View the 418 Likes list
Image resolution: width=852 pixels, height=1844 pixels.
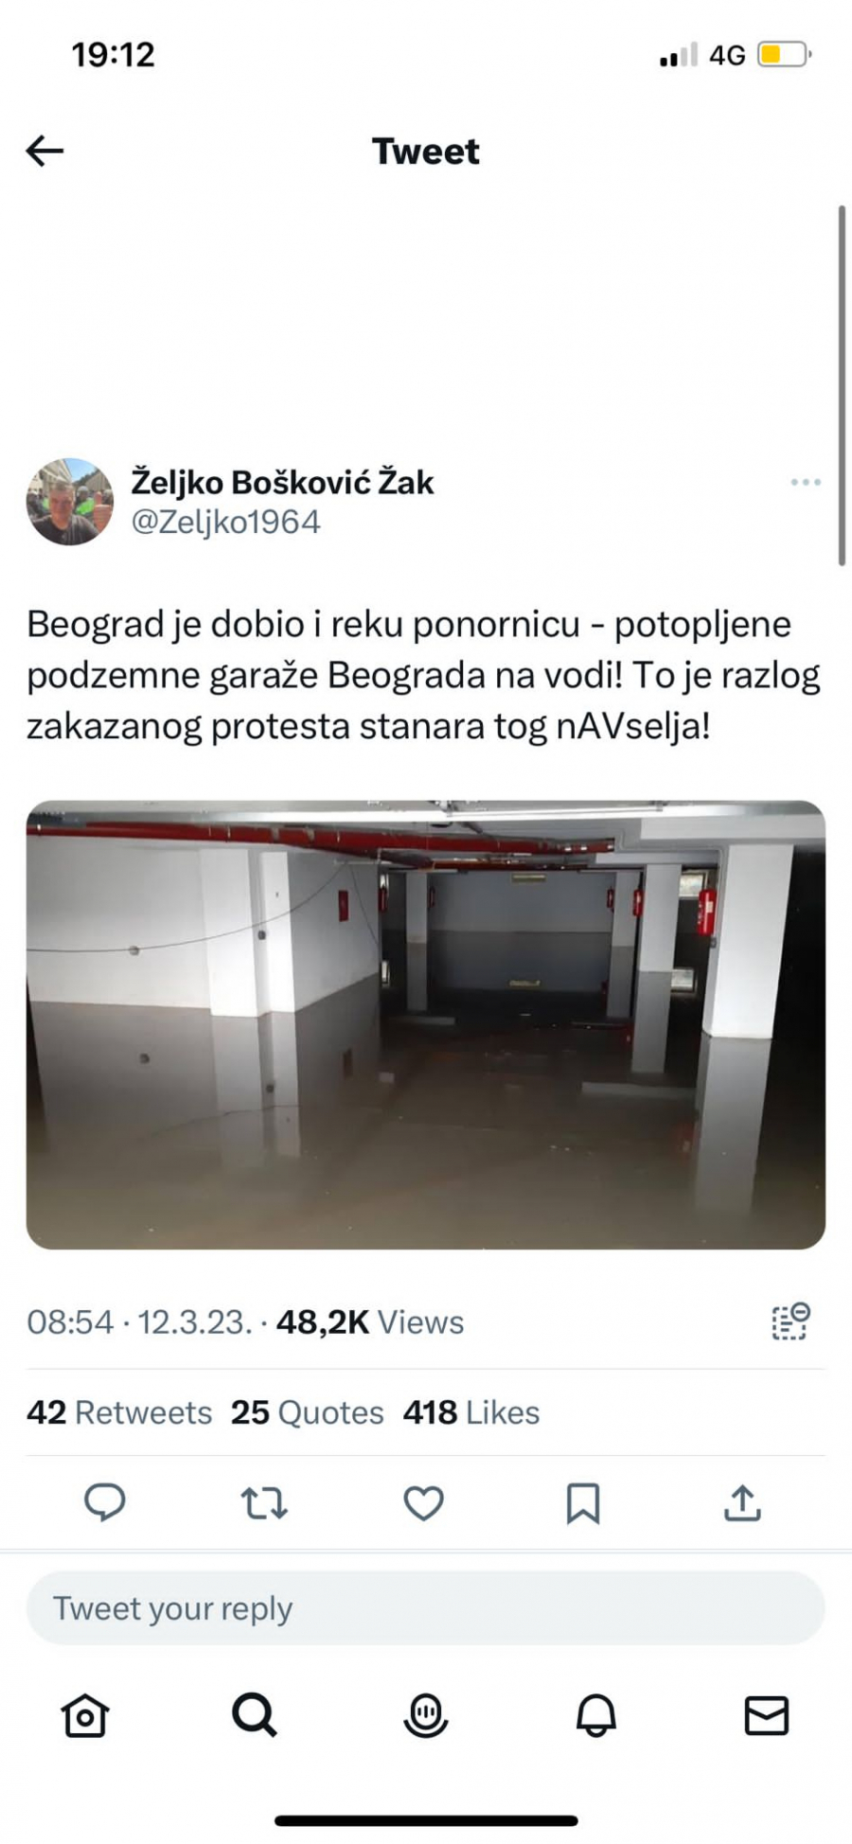[471, 1412]
